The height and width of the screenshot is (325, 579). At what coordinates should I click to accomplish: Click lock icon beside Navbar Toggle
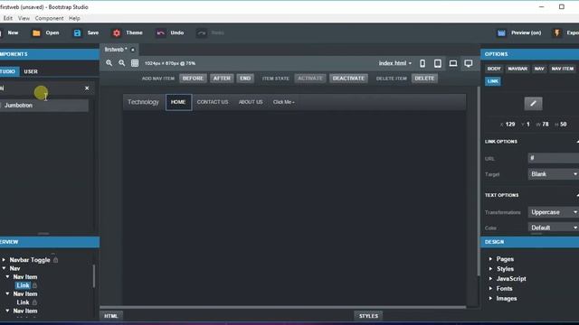point(55,260)
